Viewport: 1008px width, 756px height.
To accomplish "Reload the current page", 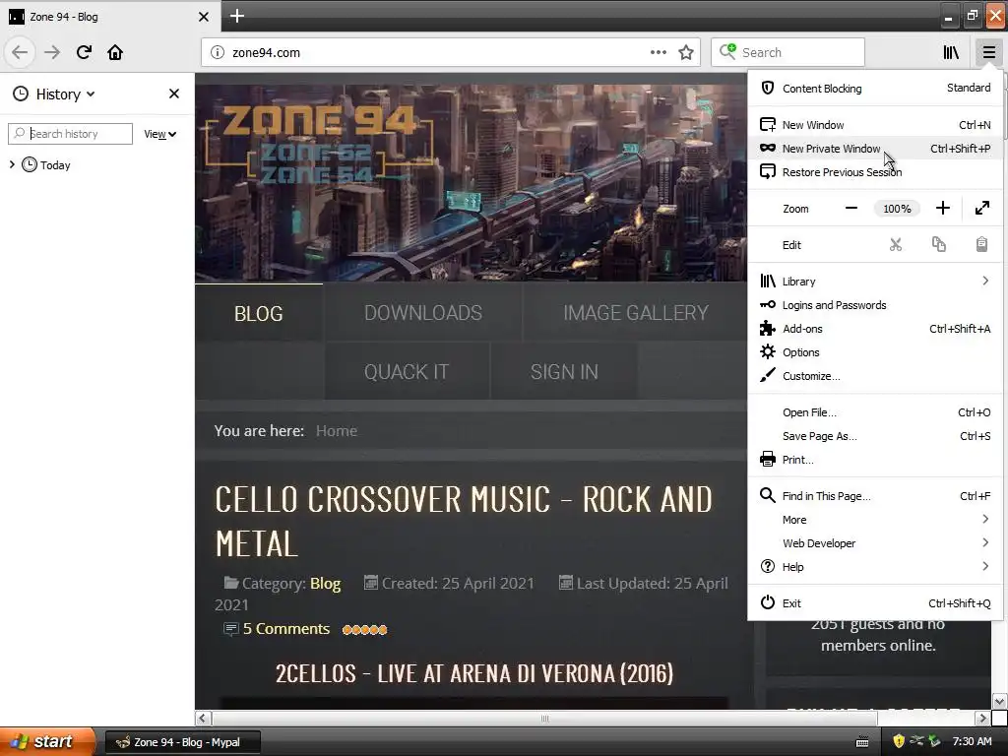I will pyautogui.click(x=85, y=52).
